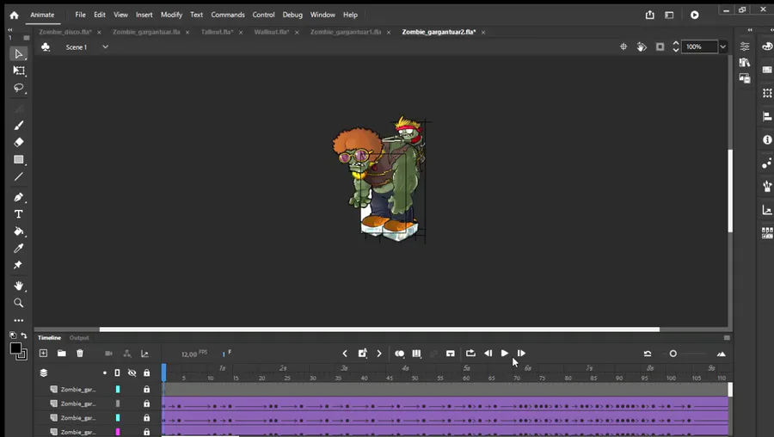Image resolution: width=774 pixels, height=437 pixels.
Task: Select the Text tool
Action: click(19, 214)
